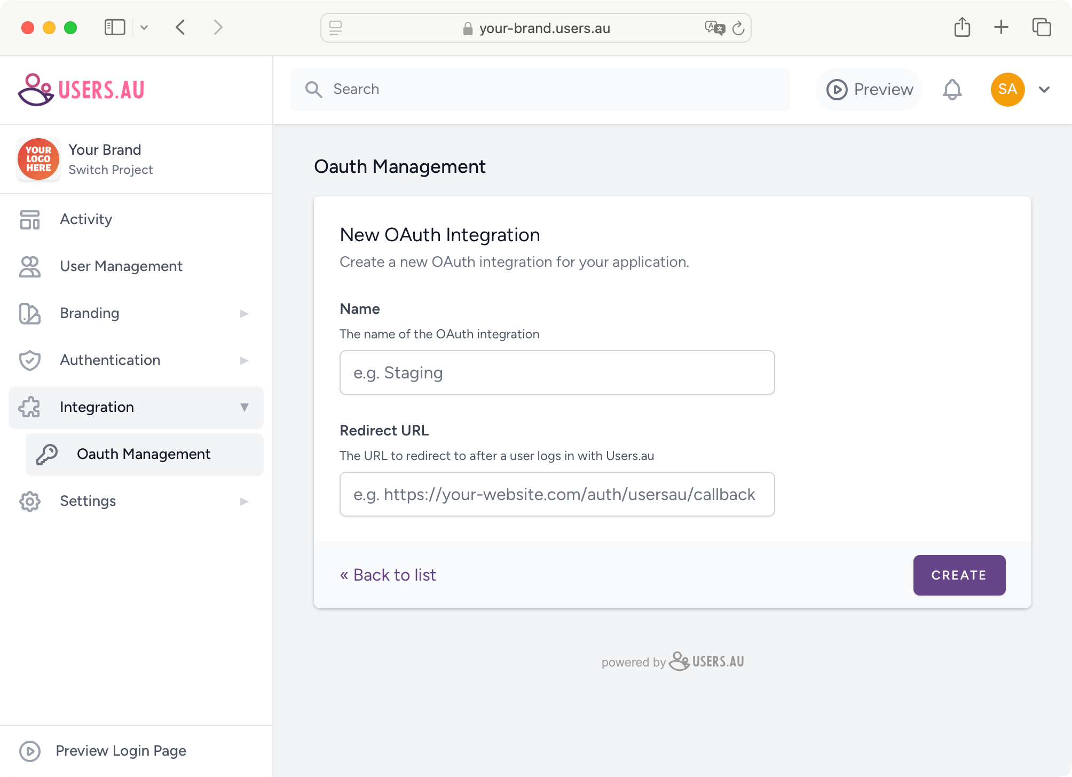
Task: Click the Settings gear icon in the sidebar
Action: pyautogui.click(x=30, y=501)
